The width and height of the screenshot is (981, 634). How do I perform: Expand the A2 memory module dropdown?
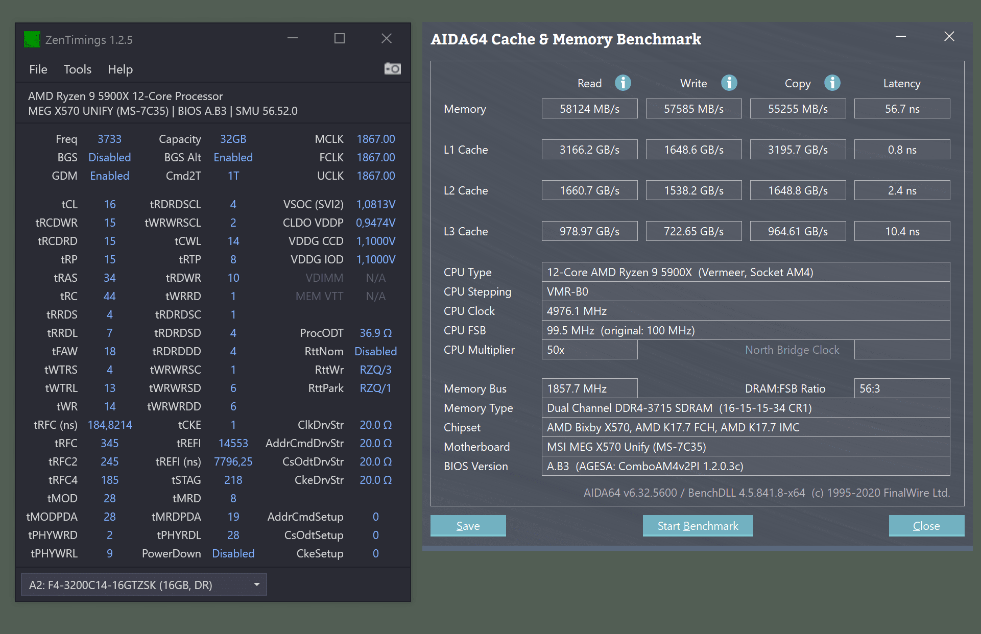point(143,584)
